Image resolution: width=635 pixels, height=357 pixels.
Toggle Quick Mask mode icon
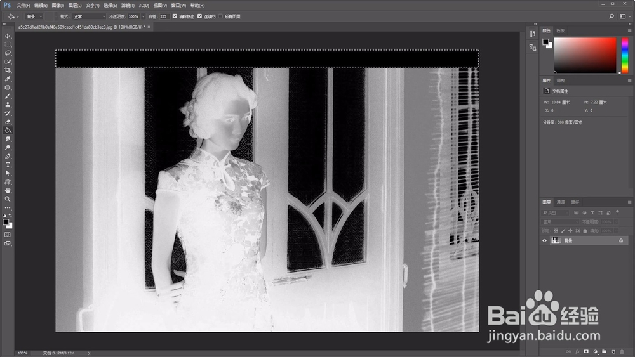[x=8, y=235]
